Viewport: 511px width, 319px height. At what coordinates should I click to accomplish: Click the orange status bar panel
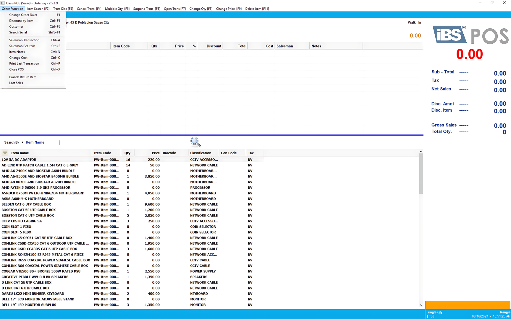tap(468, 305)
